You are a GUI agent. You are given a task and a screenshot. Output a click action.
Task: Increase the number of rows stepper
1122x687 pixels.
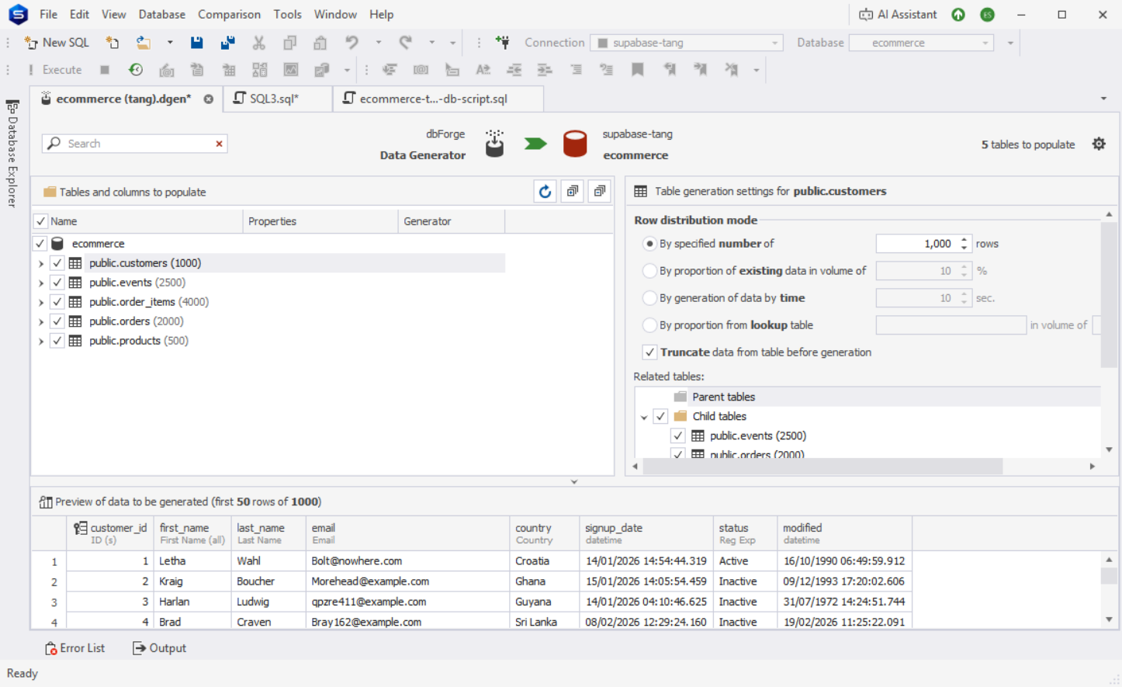[964, 240]
